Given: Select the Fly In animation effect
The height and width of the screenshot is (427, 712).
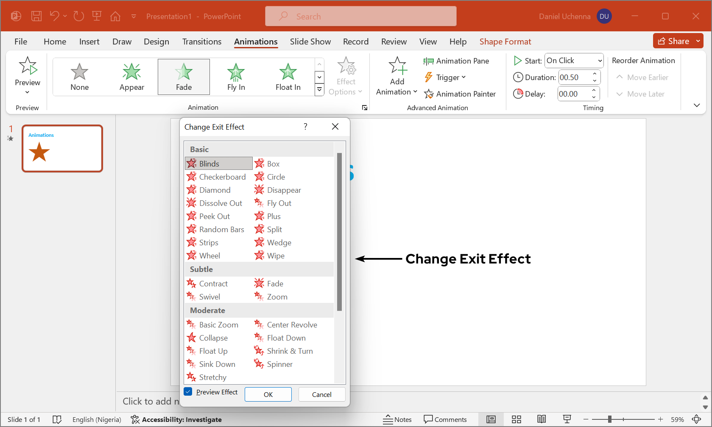Looking at the screenshot, I should click(236, 77).
